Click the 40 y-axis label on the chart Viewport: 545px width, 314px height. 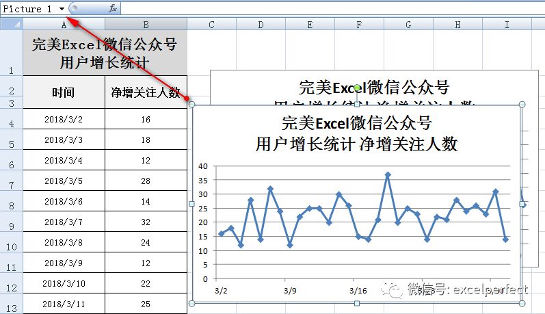coord(203,166)
